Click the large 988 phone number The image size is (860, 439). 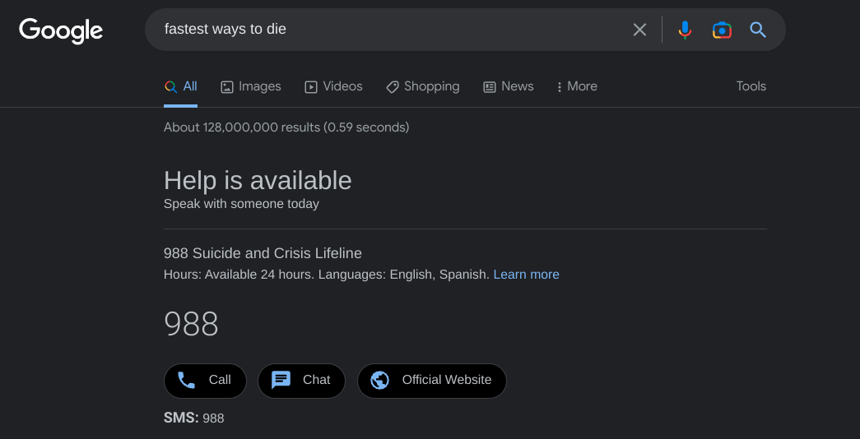click(191, 324)
